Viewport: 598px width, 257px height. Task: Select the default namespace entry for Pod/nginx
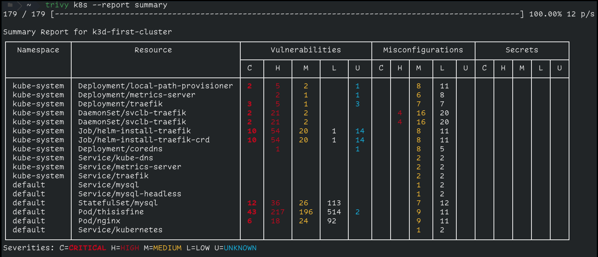pyautogui.click(x=28, y=221)
